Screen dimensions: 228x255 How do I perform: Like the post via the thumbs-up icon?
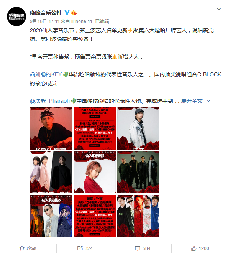pyautogui.click(x=194, y=248)
